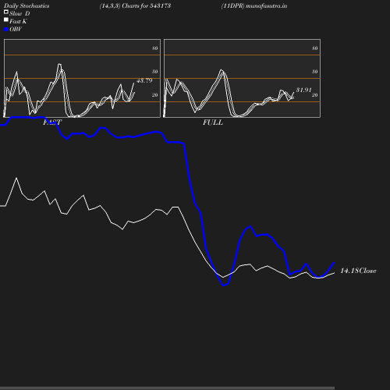Click the Slow D legend swatch

coord(6,12)
